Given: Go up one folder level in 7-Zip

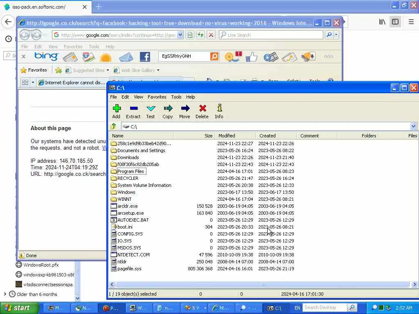Looking at the screenshot, I should point(114,126).
